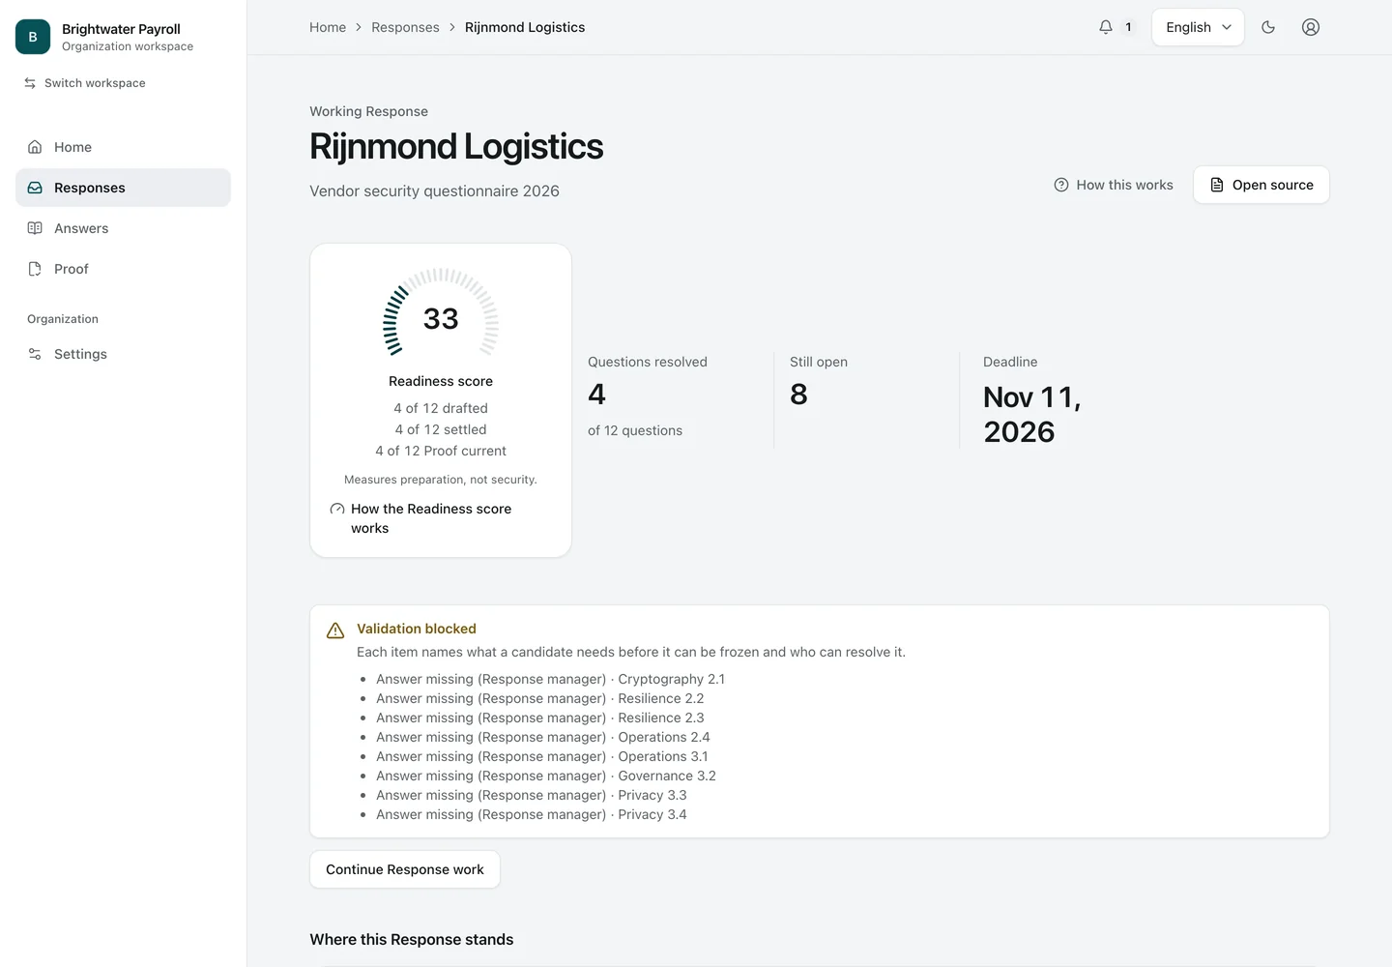This screenshot has height=967, width=1392.
Task: Click the Operations 2.4 blocked item
Action: [x=543, y=737]
